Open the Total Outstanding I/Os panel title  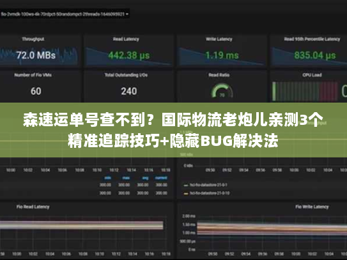coord(126,75)
